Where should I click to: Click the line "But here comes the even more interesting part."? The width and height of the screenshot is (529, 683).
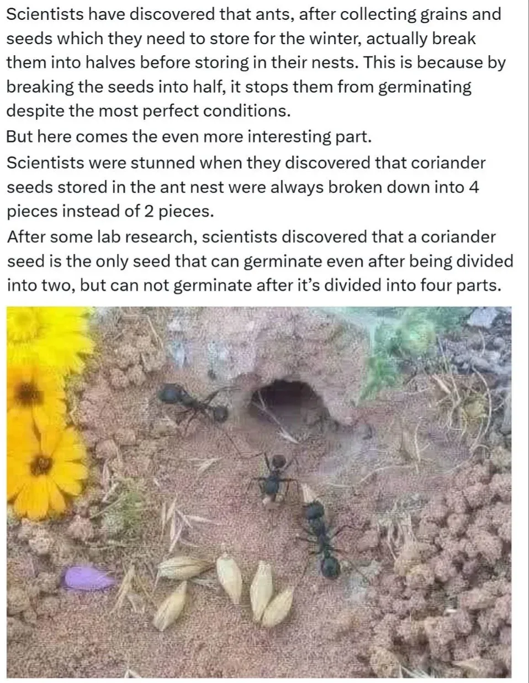(x=189, y=136)
